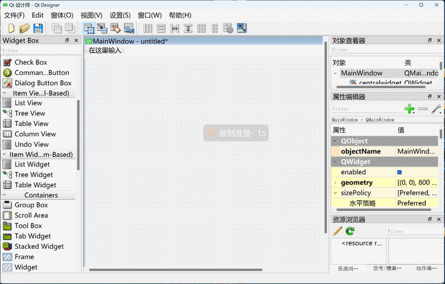Click the form area horizontal scrollbar
Image resolution: width=445 pixels, height=284 pixels.
coord(175,270)
